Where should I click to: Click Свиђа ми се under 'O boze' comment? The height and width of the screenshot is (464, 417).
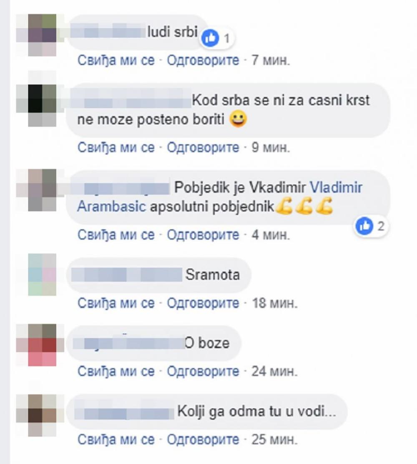click(x=116, y=371)
